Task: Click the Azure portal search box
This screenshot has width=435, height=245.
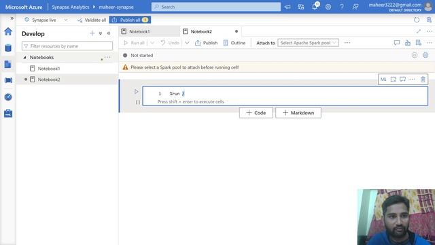Action: (216, 7)
